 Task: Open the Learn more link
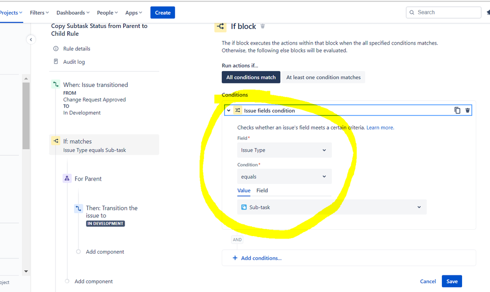click(380, 128)
